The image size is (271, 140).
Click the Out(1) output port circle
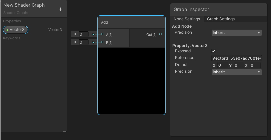pos(161,34)
